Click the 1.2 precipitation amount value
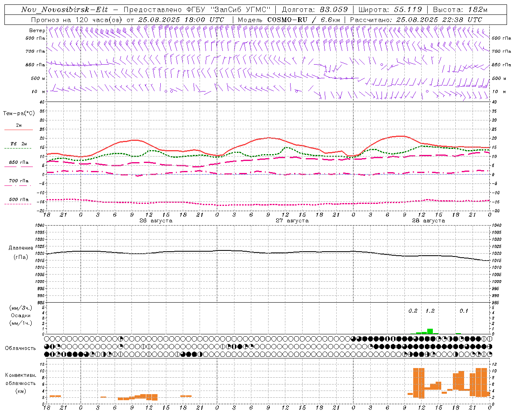This screenshot has width=513, height=411. (430, 311)
